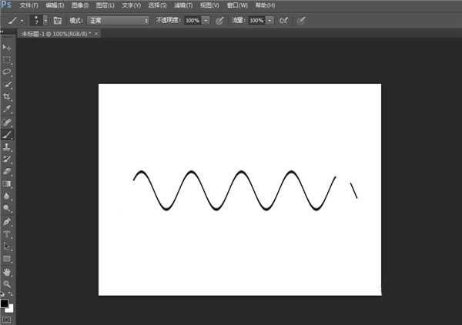Select the Move tool
This screenshot has width=462, height=325.
(6, 47)
